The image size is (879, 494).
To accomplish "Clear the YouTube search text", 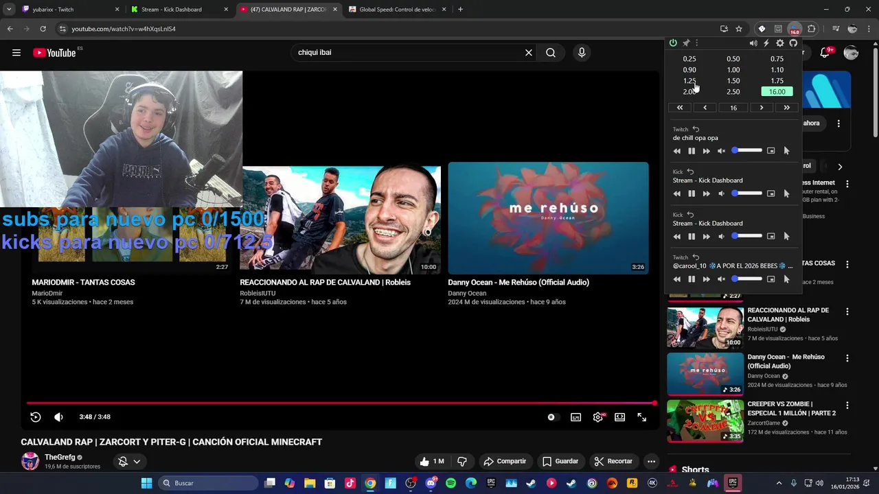I will coord(529,53).
